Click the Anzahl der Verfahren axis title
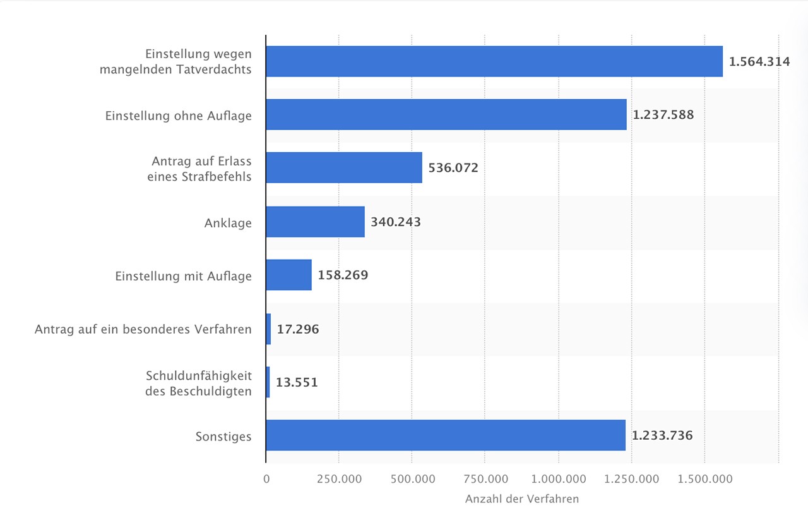This screenshot has width=808, height=532. pos(521,499)
